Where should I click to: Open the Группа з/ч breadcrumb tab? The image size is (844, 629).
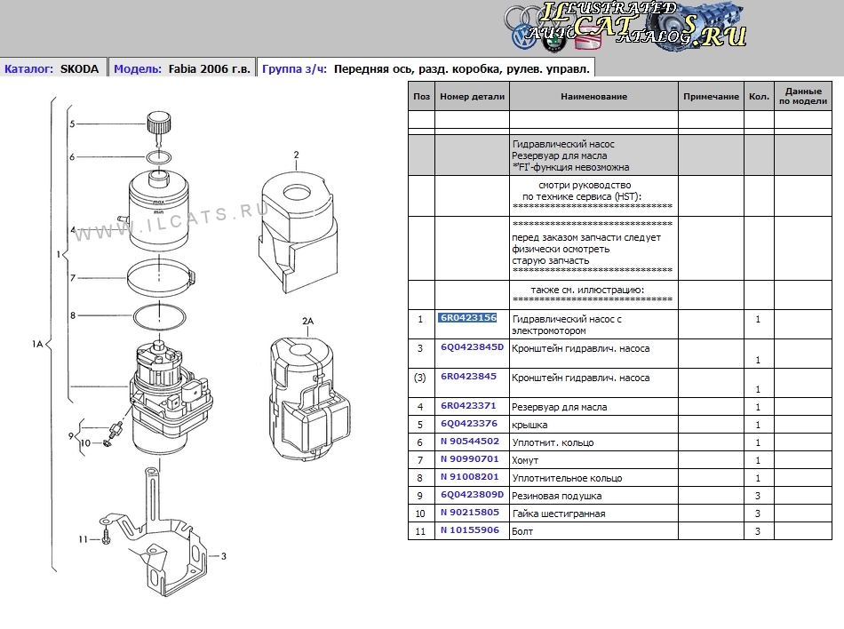pyautogui.click(x=425, y=68)
